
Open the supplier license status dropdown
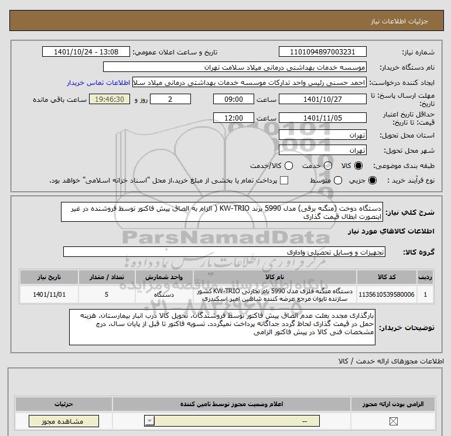(x=232, y=421)
